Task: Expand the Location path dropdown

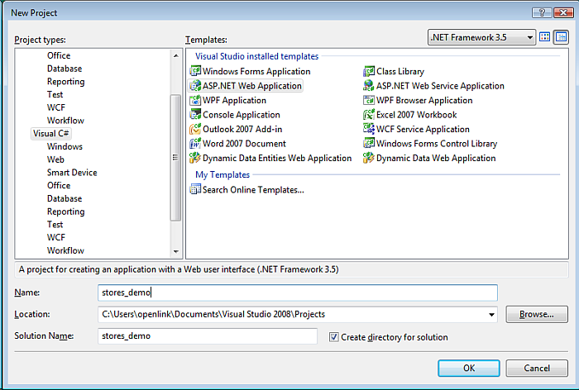Action: [x=492, y=314]
